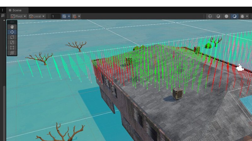Toggle grid snapping button
Image resolution: width=252 pixels, height=141 pixels.
point(64,16)
